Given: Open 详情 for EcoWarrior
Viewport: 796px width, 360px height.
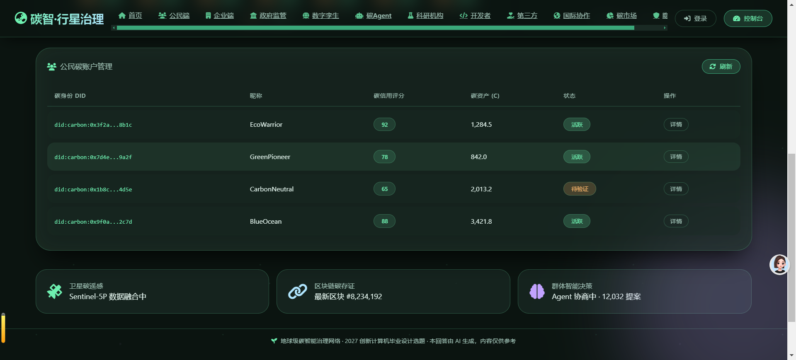Looking at the screenshot, I should tap(676, 124).
